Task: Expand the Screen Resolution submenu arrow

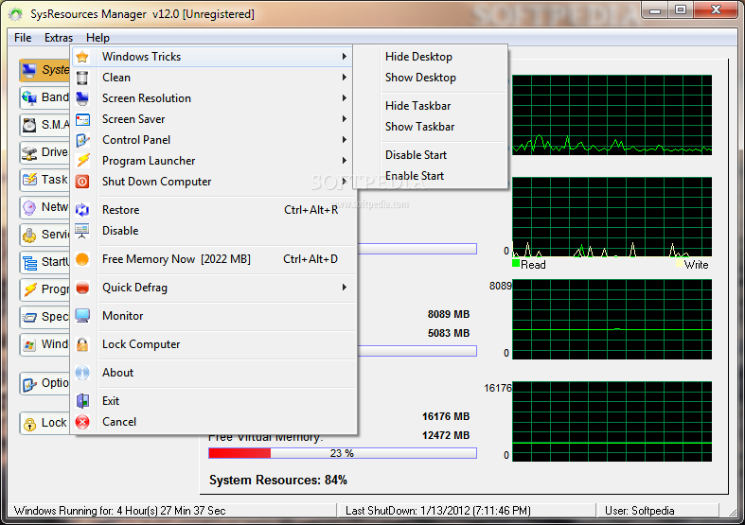Action: coord(345,97)
